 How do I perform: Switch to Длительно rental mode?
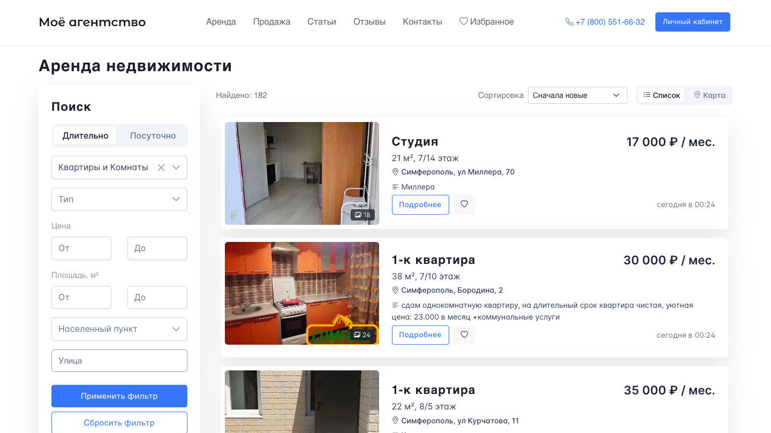coord(86,136)
